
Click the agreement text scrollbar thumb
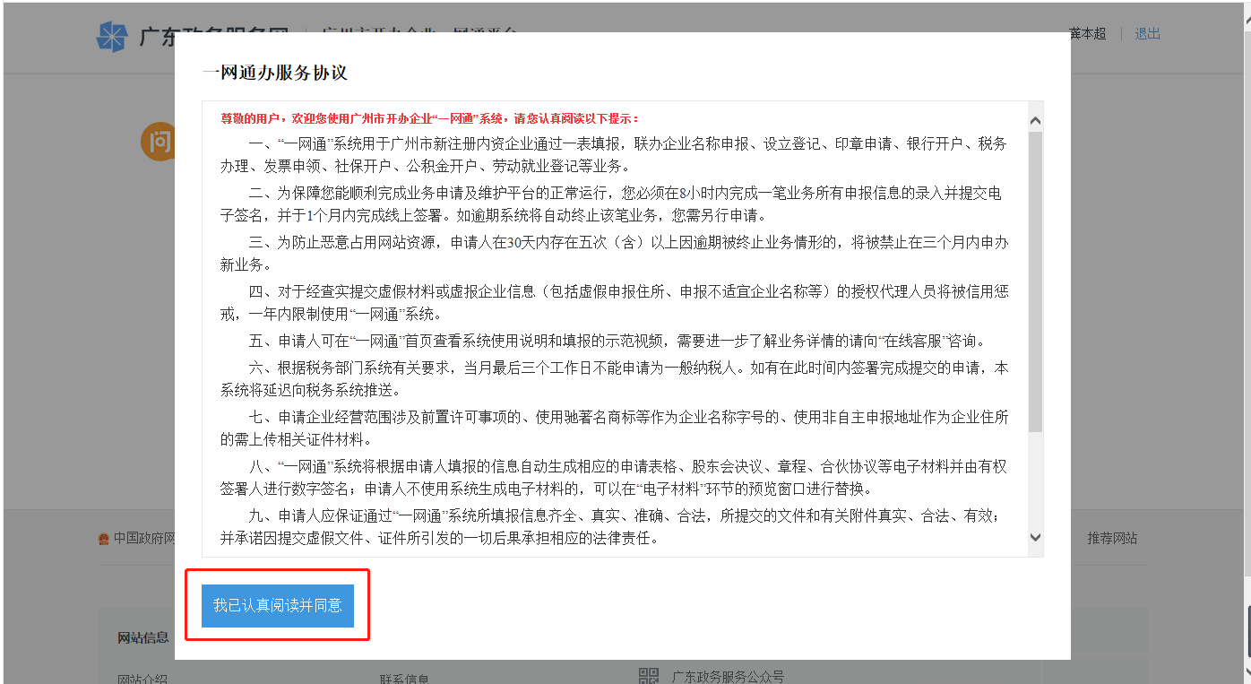coord(1035,281)
